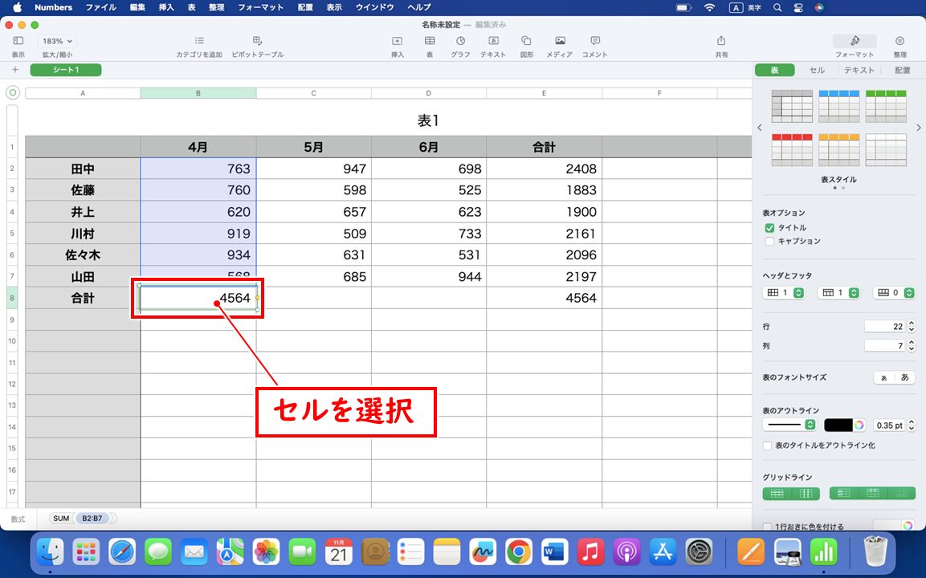
Task: Check 表のタイトルをアウトライン化 option
Action: click(x=766, y=445)
